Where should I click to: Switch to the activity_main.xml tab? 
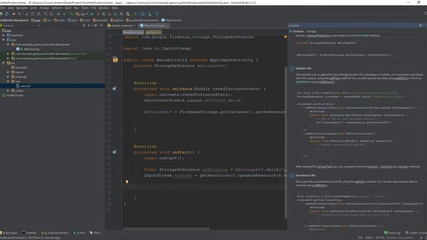point(120,25)
